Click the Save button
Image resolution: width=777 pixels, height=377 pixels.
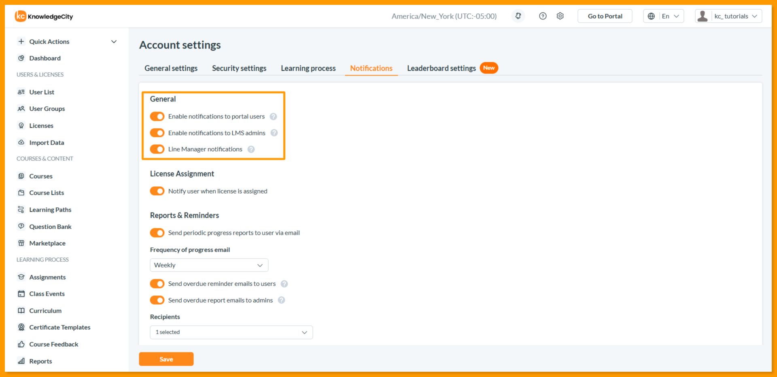pos(166,359)
